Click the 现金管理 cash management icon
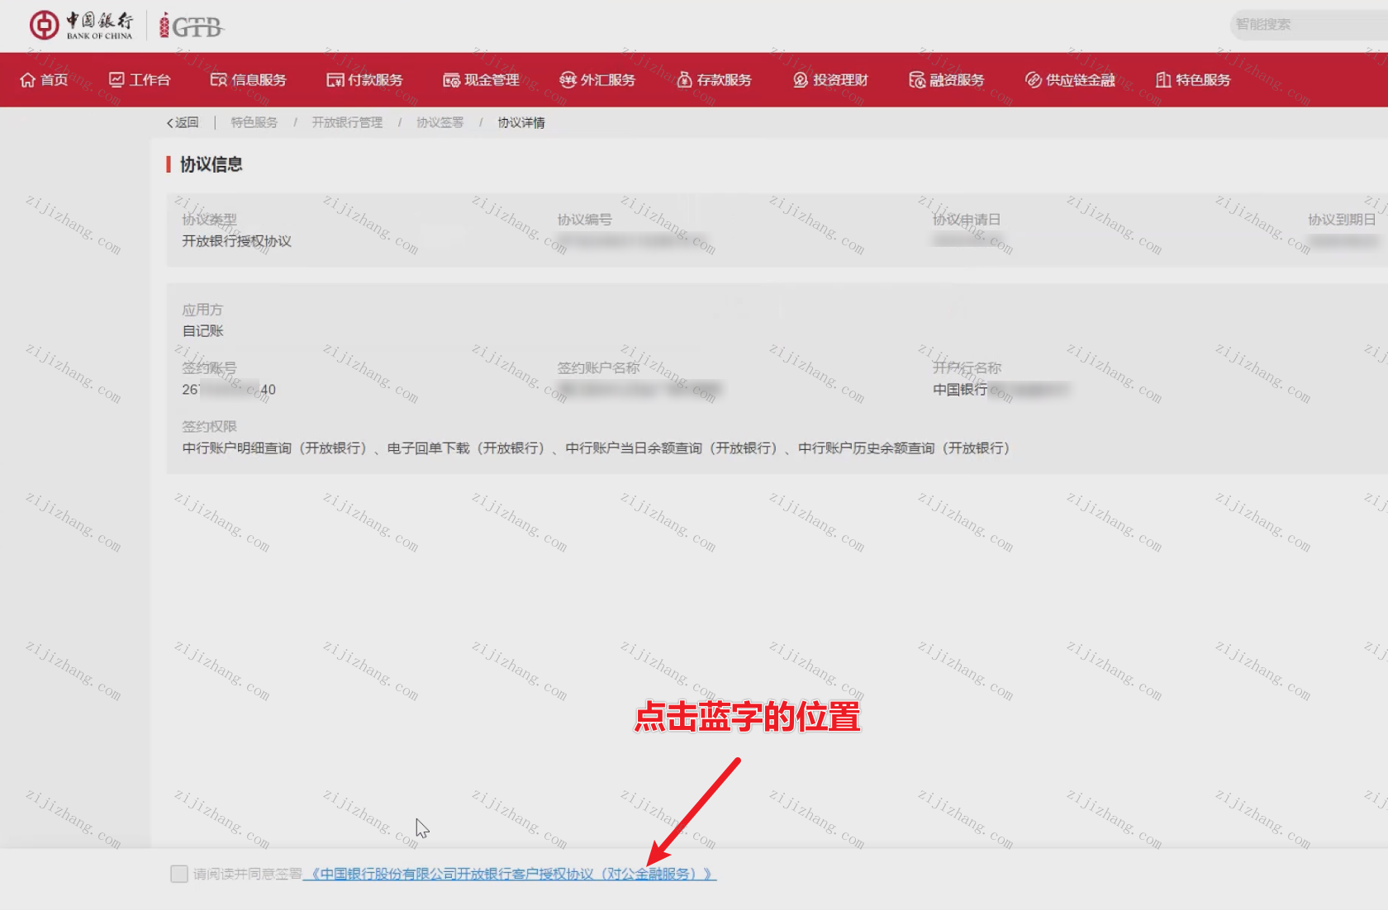 451,80
